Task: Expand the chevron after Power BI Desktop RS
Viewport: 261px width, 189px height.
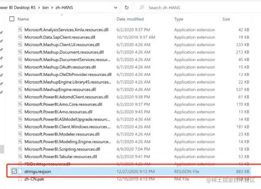Action: (x=39, y=8)
